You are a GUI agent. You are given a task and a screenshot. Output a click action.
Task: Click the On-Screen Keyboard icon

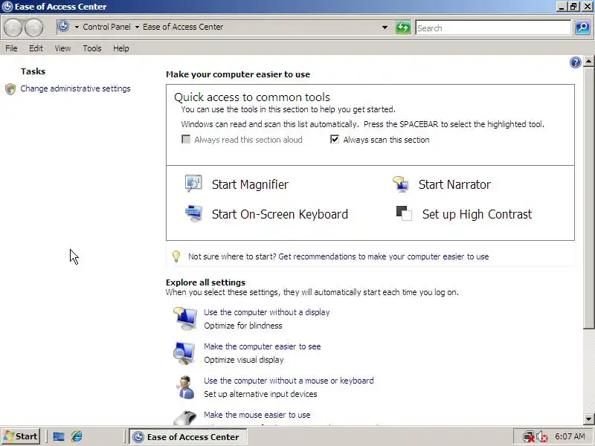click(193, 213)
